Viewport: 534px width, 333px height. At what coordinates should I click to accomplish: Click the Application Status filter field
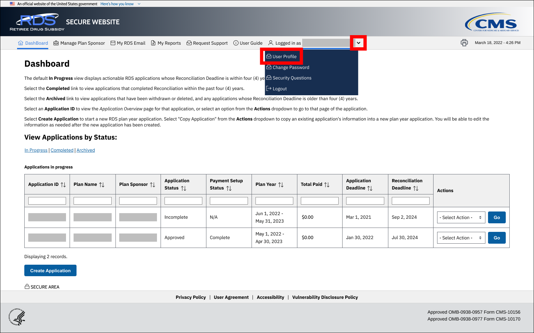pyautogui.click(x=183, y=201)
